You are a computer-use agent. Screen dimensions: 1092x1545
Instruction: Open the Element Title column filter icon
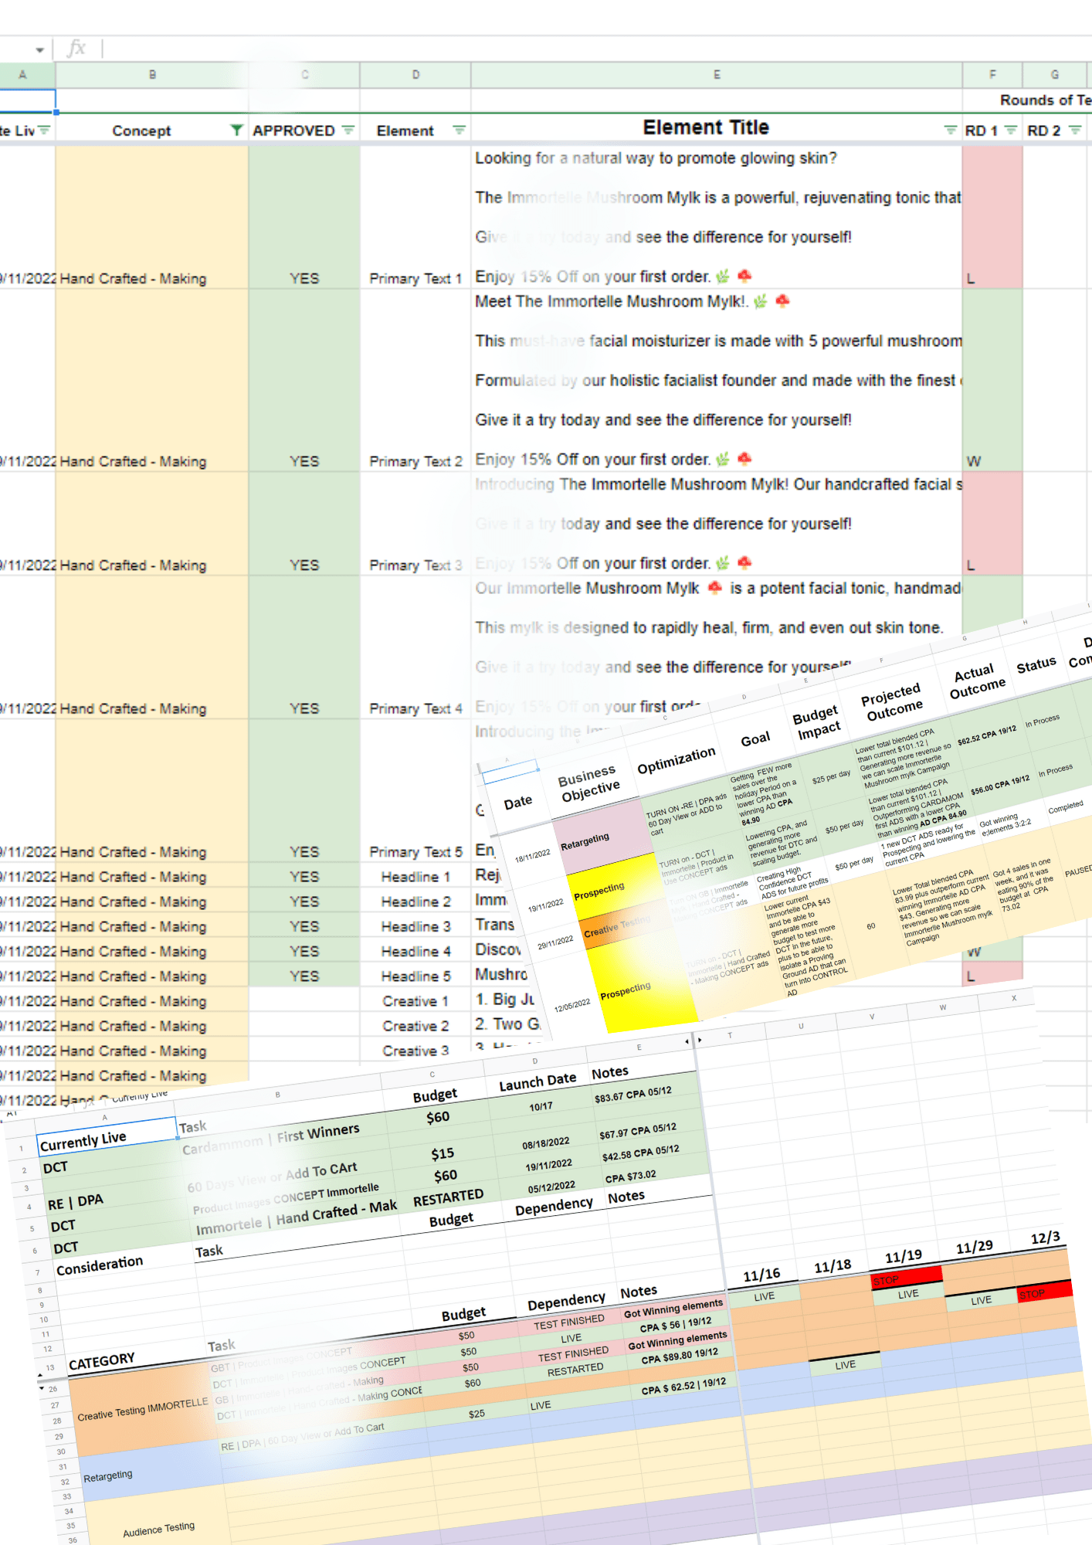950,131
